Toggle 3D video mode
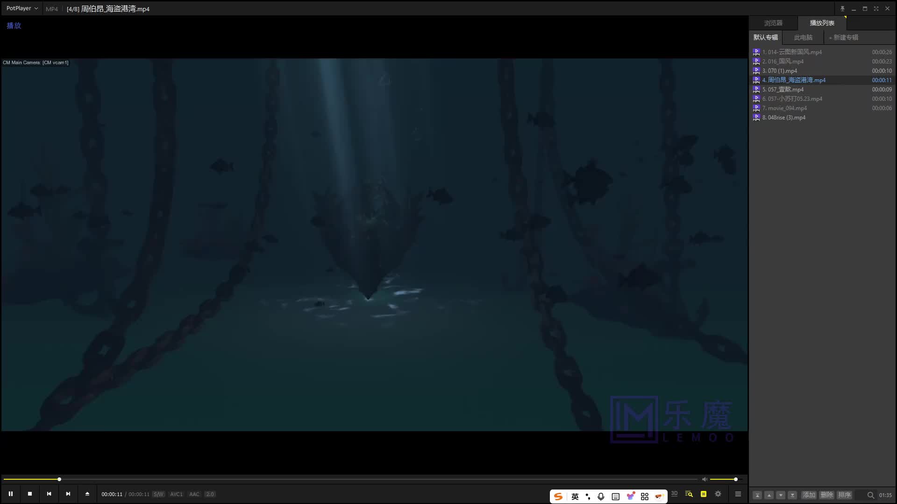Screen dimensions: 897x504 (674, 494)
